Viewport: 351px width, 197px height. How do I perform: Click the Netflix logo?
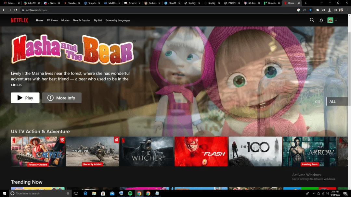[x=19, y=20]
